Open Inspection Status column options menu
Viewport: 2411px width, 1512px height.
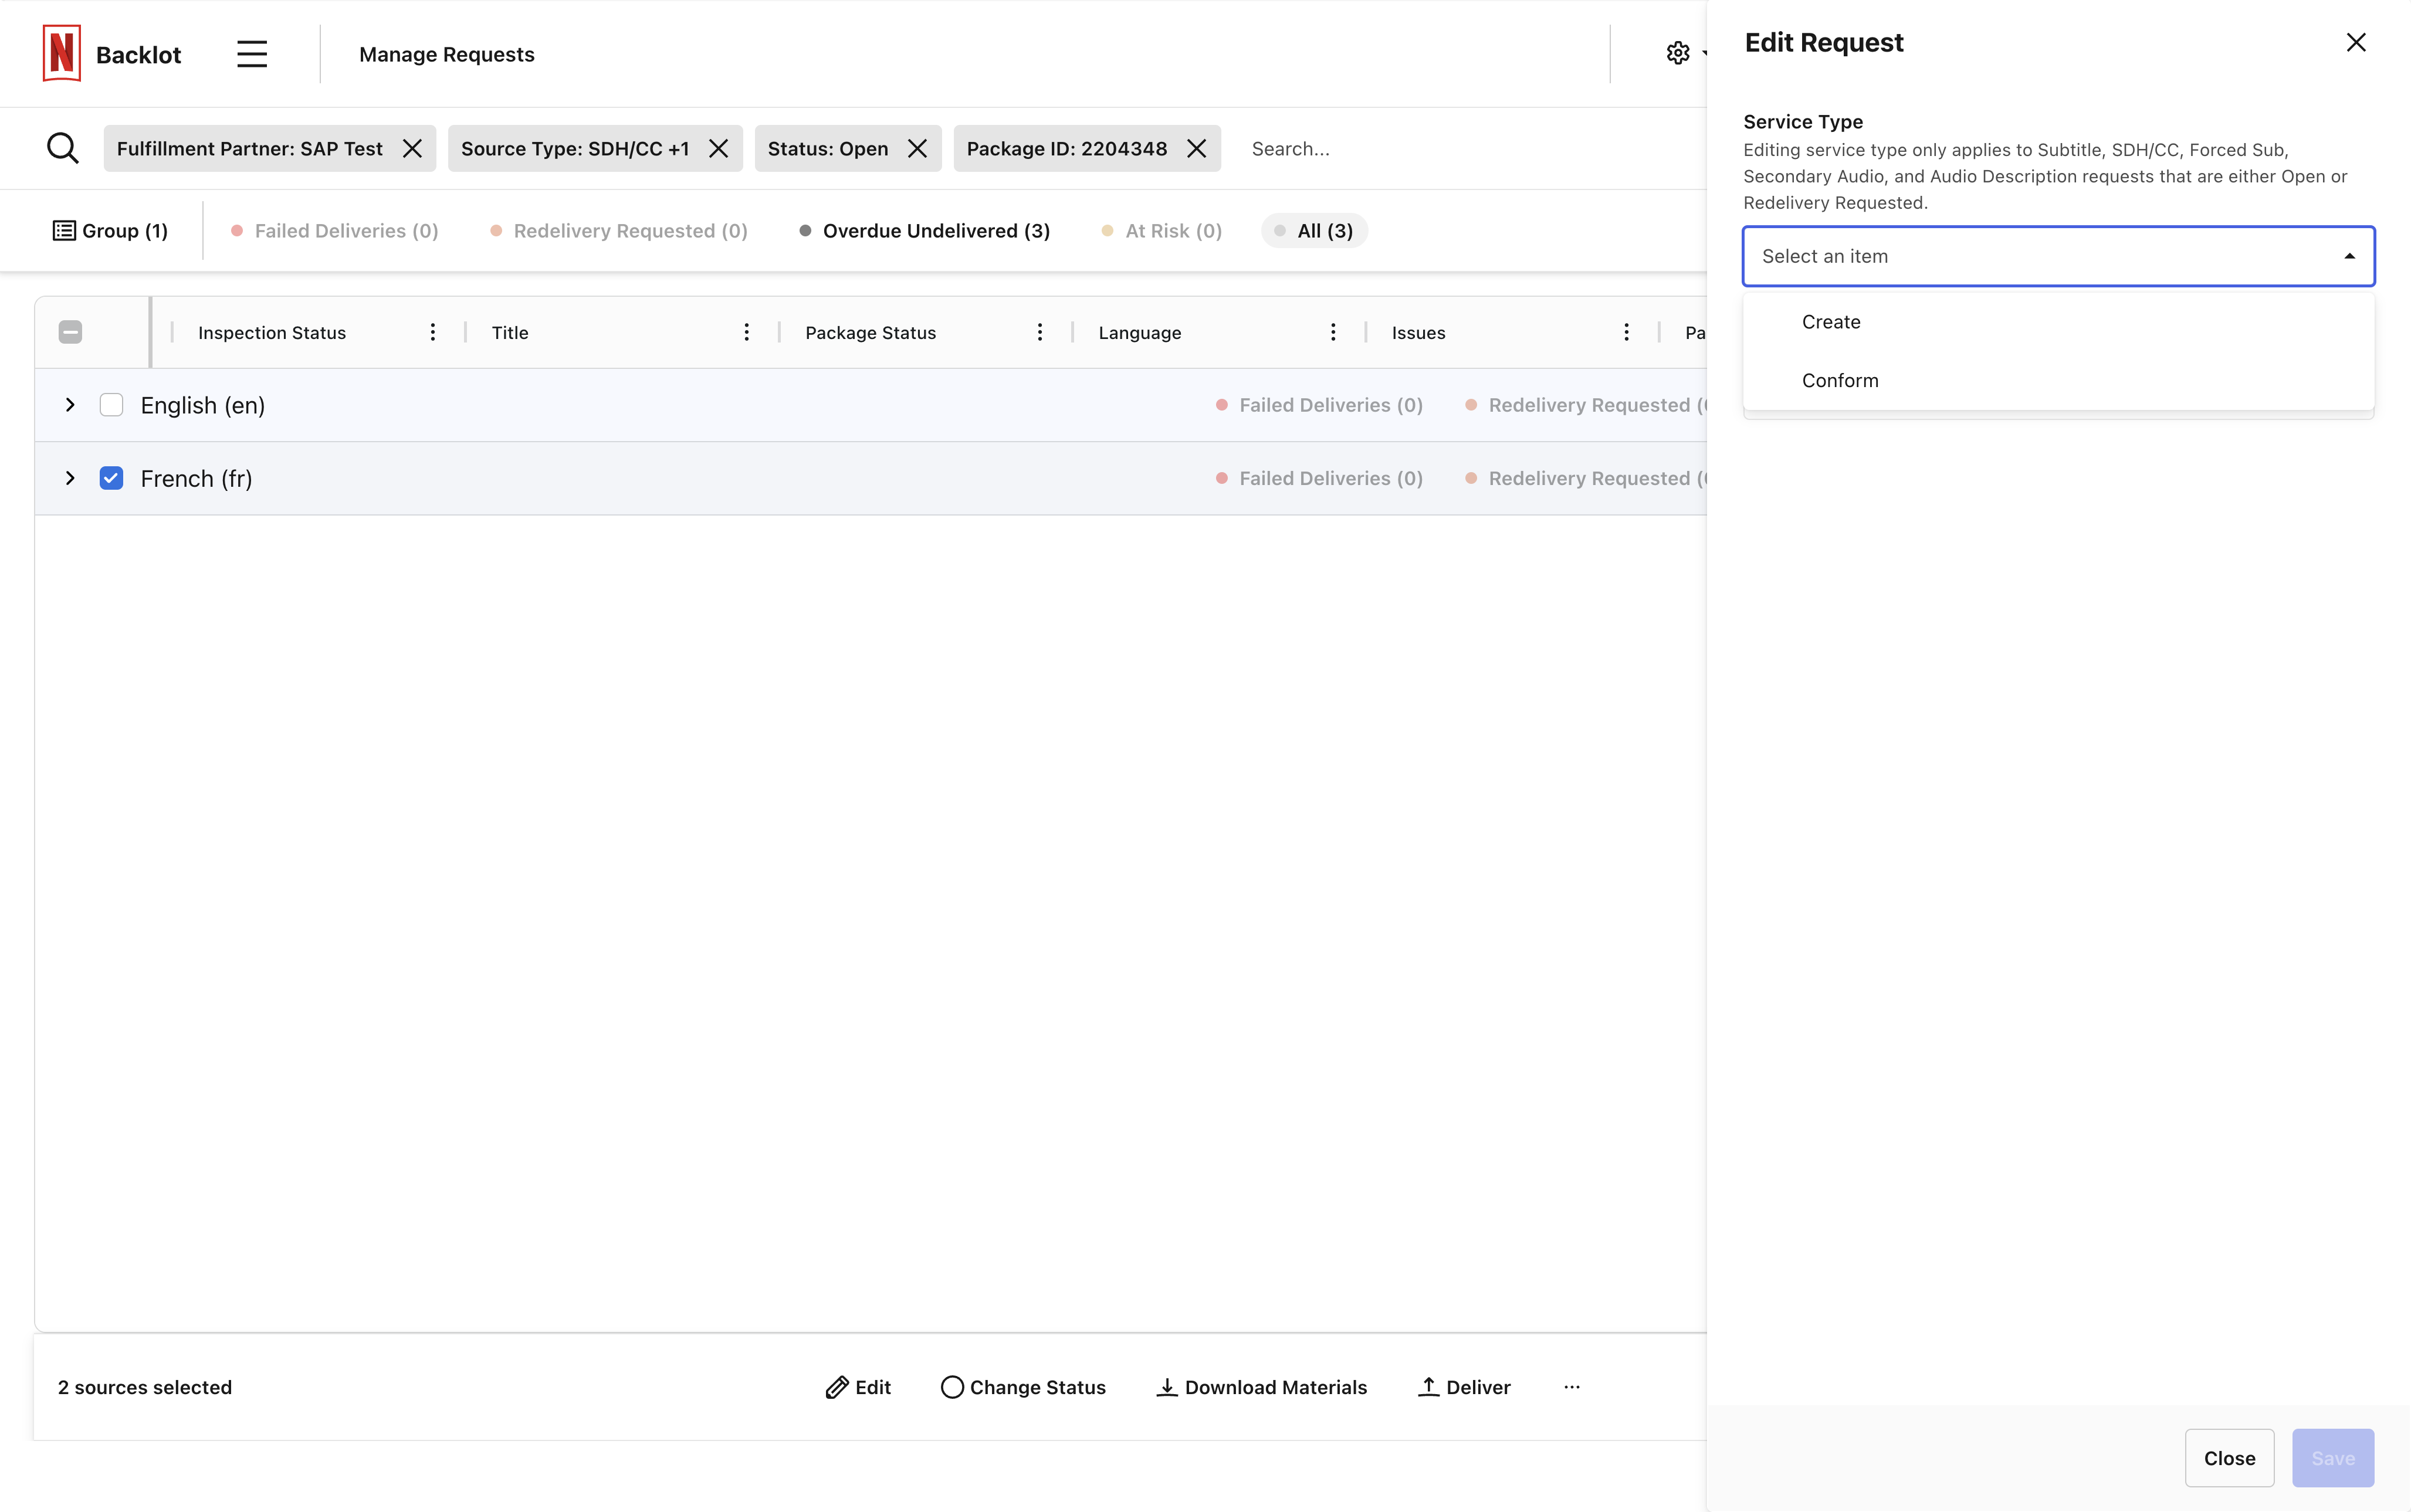[433, 332]
